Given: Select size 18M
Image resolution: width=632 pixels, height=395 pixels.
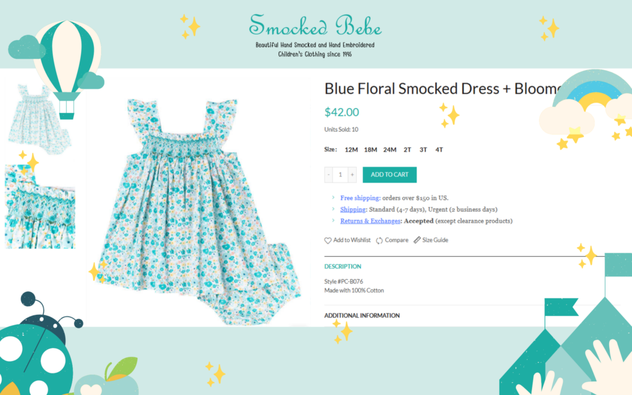Looking at the screenshot, I should 370,149.
